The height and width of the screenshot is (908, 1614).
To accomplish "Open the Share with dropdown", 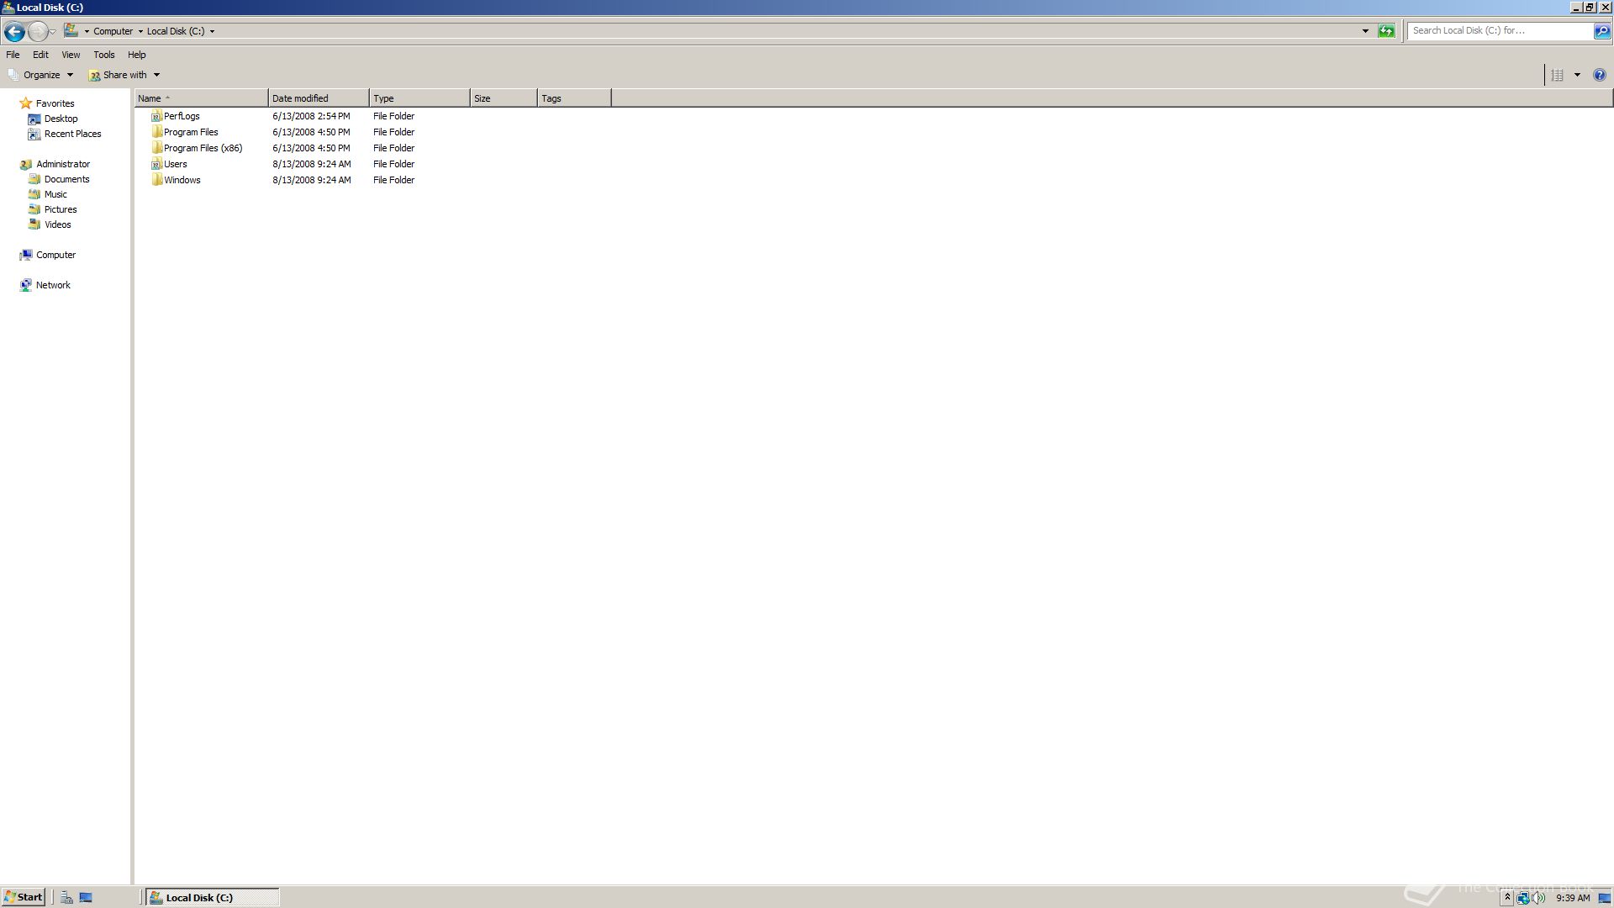I will point(124,75).
